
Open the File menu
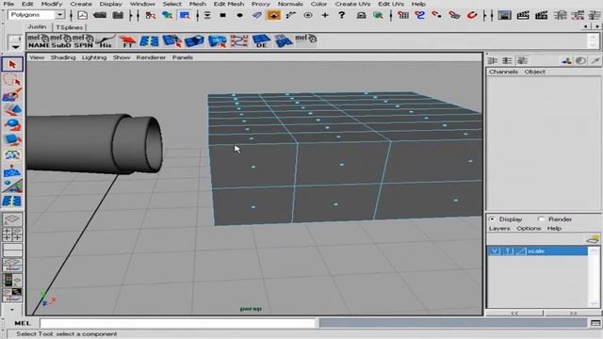click(x=8, y=4)
